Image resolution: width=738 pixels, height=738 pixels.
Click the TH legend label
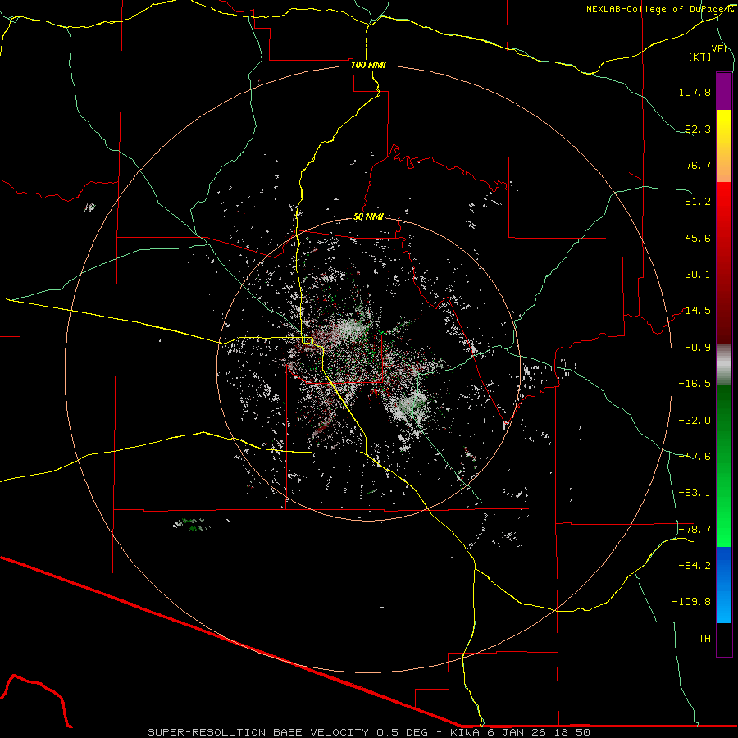[704, 639]
